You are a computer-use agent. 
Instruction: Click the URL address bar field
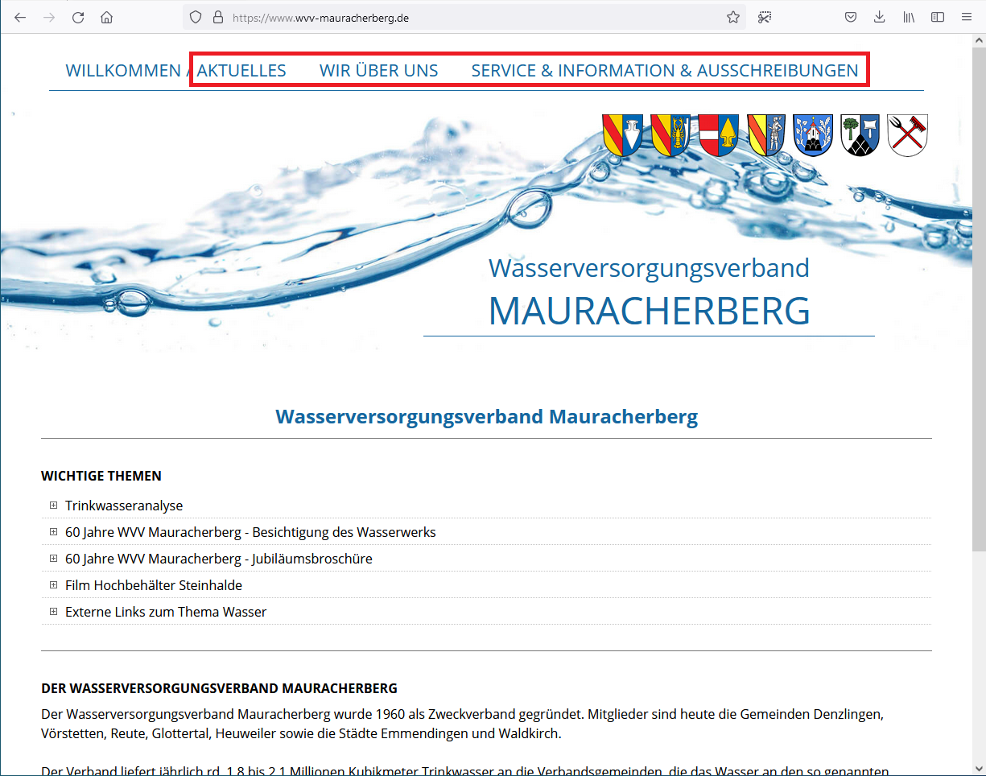(475, 17)
